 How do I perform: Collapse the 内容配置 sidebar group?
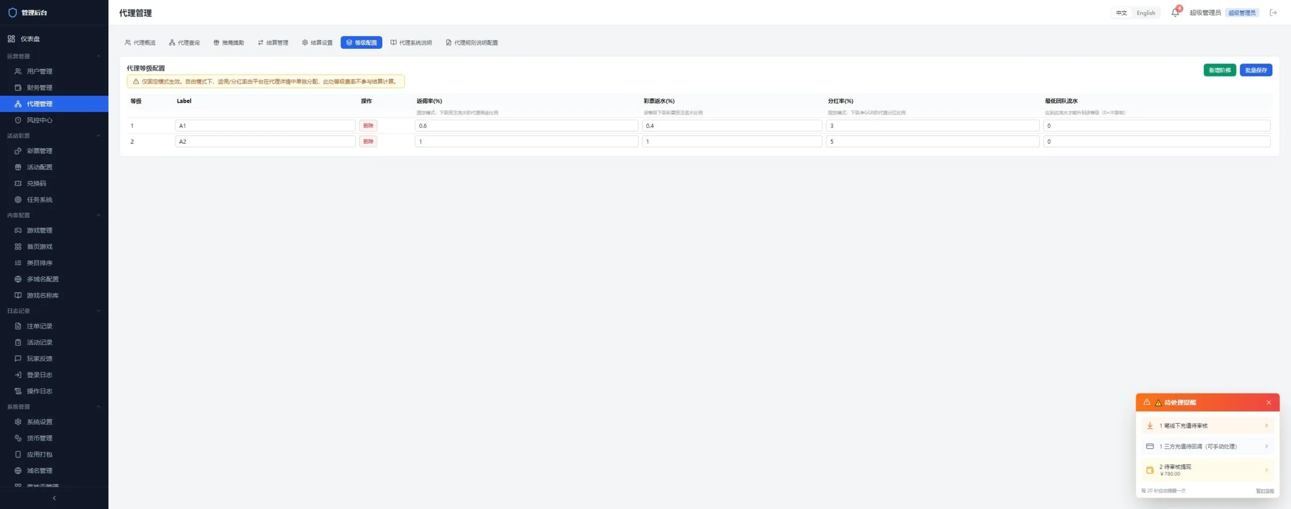tap(54, 215)
